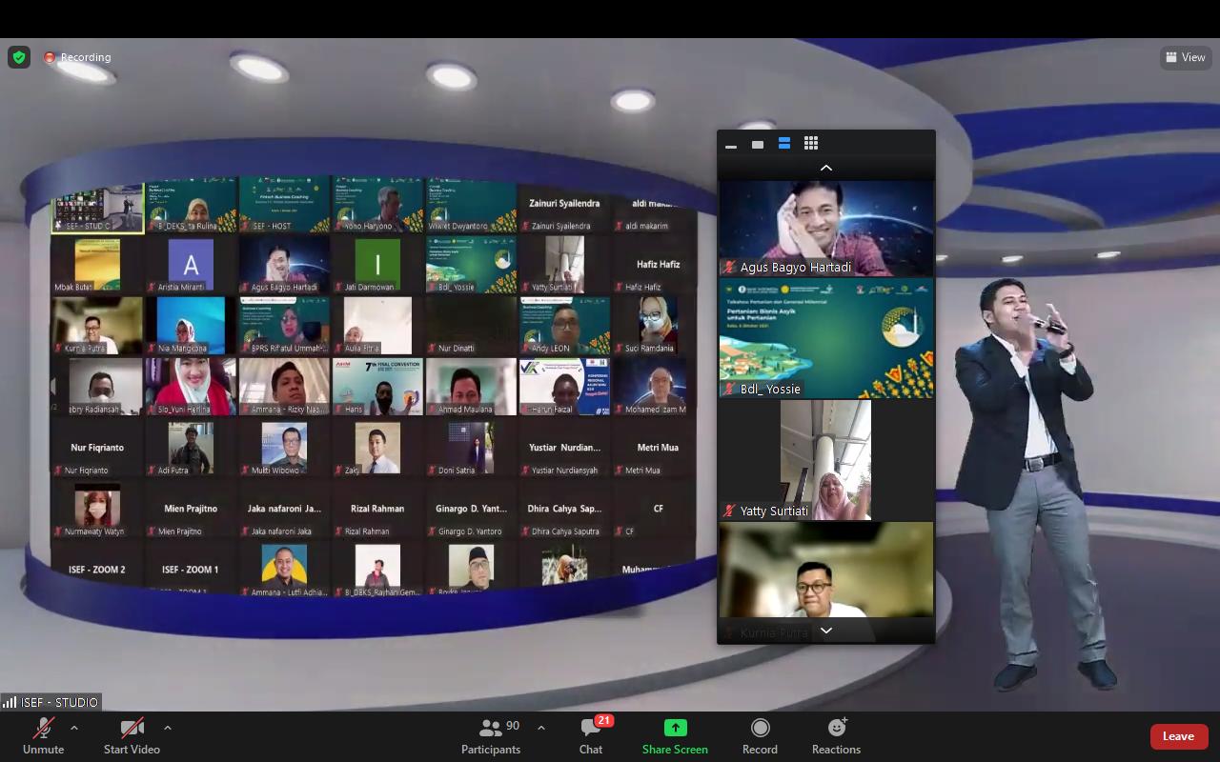Expand audio options arrow beside Unmute
1220x762 pixels.
74,728
